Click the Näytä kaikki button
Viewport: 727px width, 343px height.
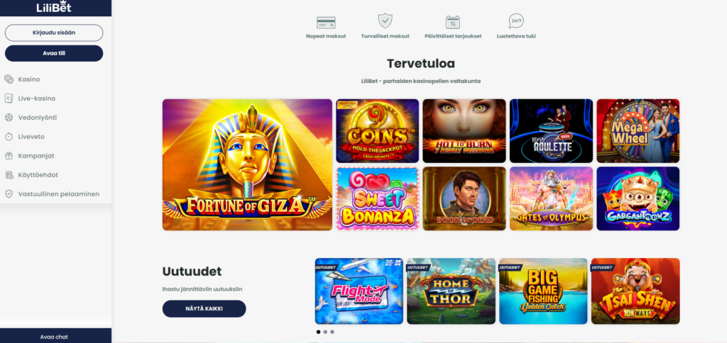pos(204,309)
